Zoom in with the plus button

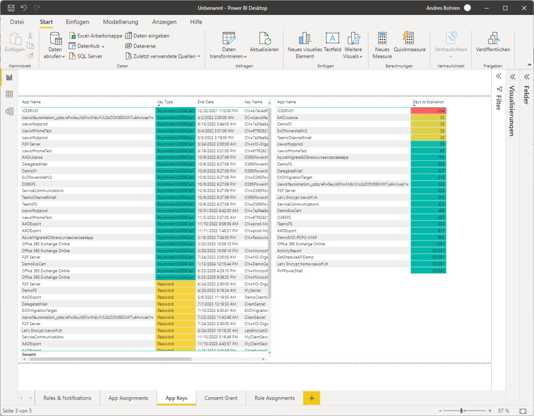[490, 411]
